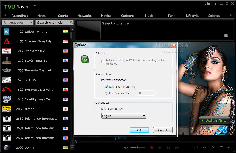Image resolution: width=236 pixels, height=153 pixels.
Task: Select the Eye Music Network logo
Action: [x=7, y=90]
